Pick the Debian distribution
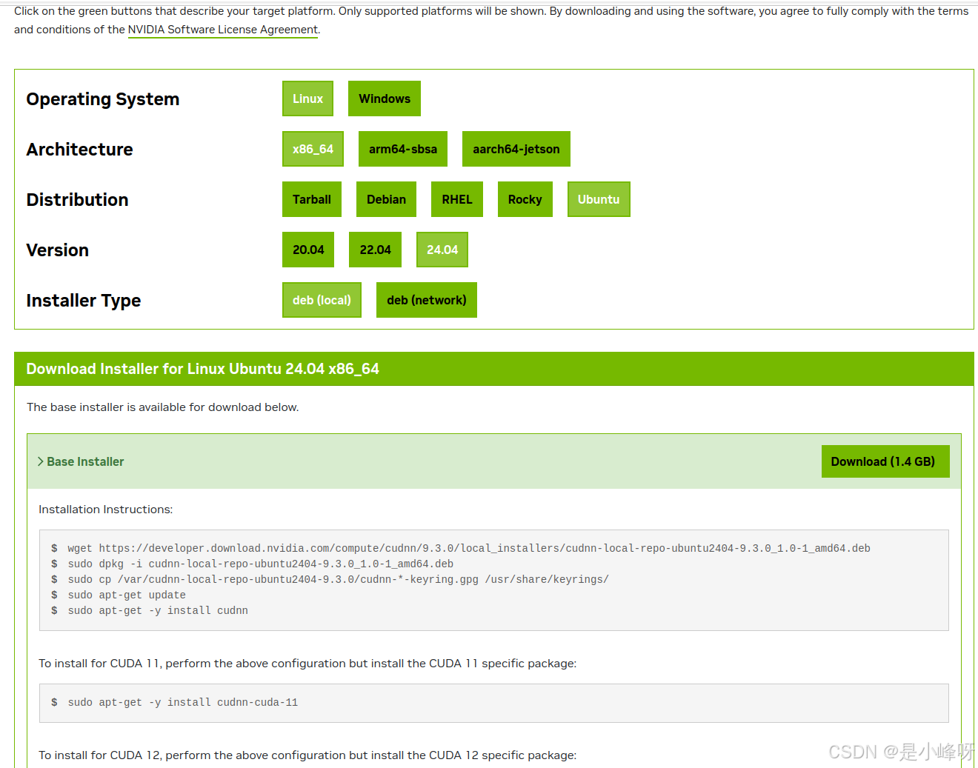Image resolution: width=978 pixels, height=768 pixels. [x=386, y=199]
